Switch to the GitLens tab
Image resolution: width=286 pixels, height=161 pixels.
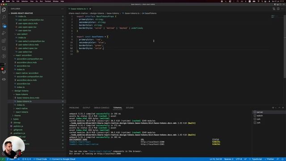tap(130, 108)
